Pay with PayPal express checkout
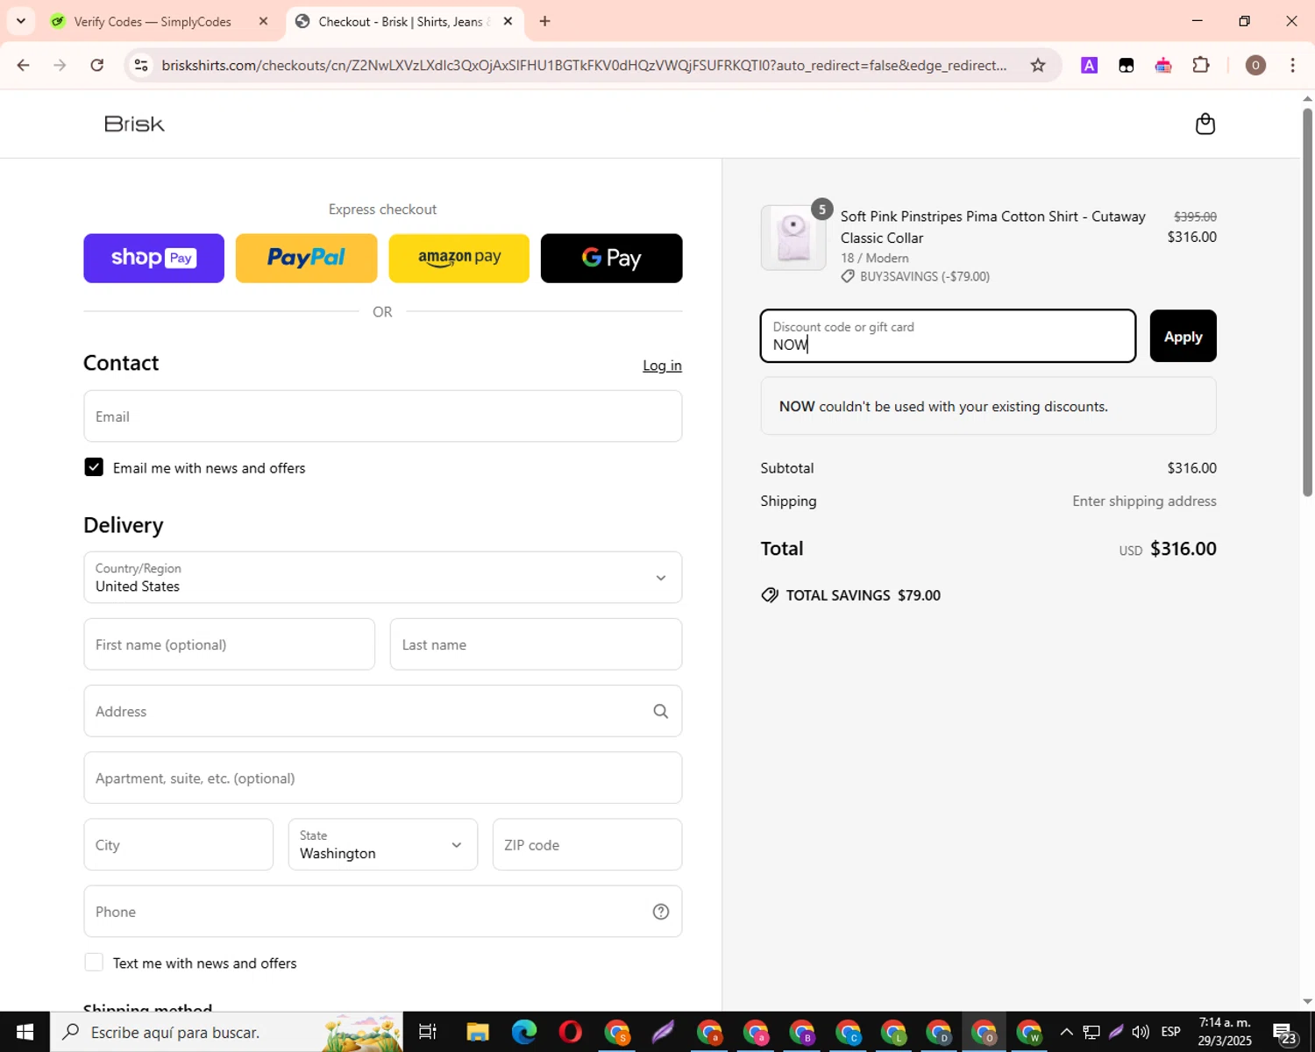The height and width of the screenshot is (1052, 1315). [306, 258]
